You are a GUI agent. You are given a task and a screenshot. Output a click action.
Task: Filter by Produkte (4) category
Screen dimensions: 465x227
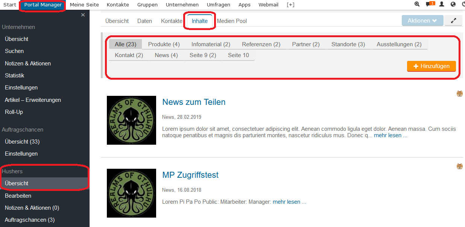point(164,44)
